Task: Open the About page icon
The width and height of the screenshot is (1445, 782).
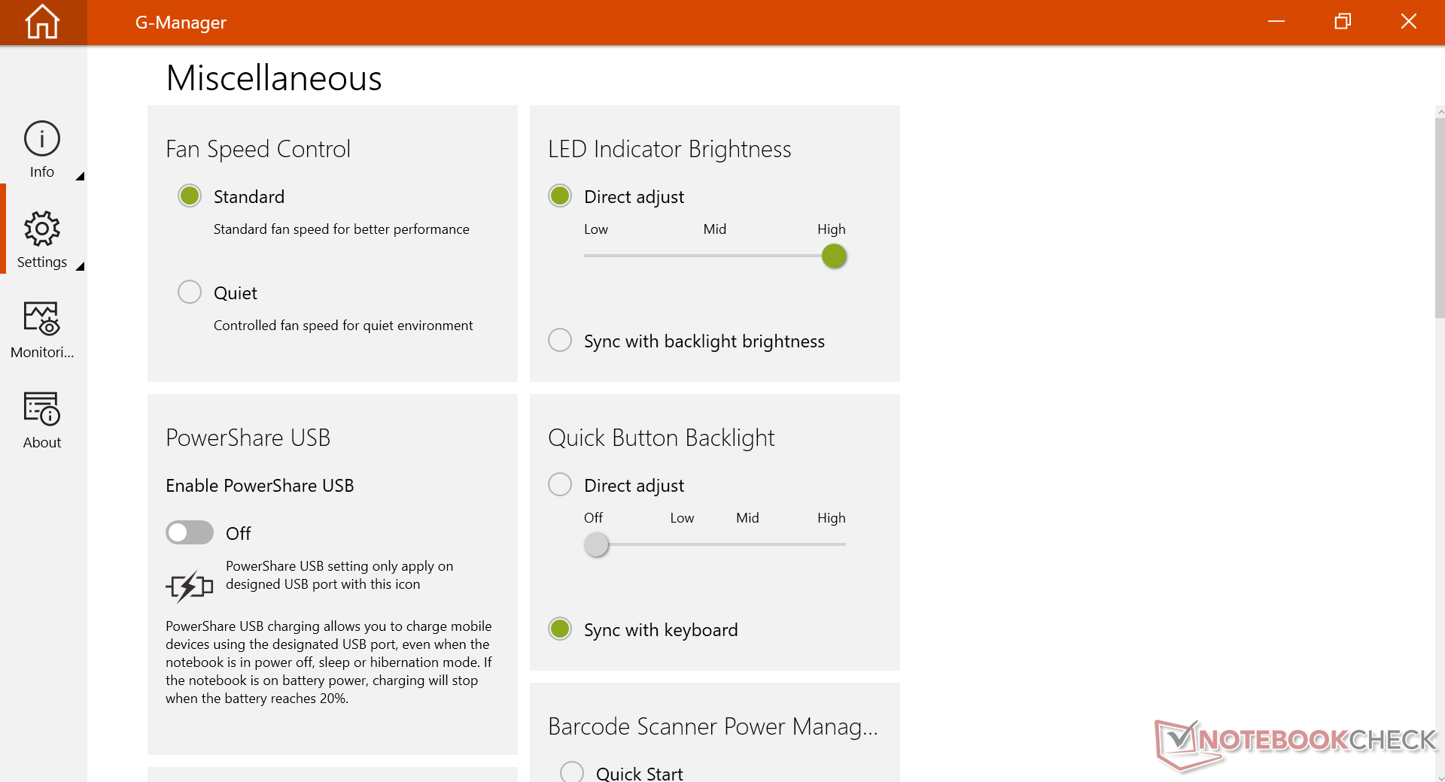Action: [x=42, y=409]
